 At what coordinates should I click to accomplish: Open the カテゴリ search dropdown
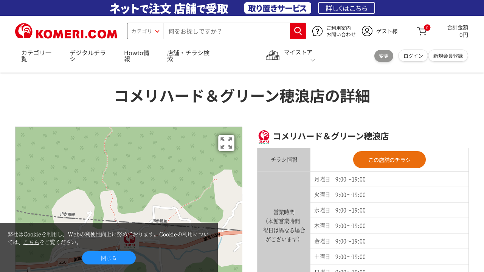pyautogui.click(x=145, y=31)
